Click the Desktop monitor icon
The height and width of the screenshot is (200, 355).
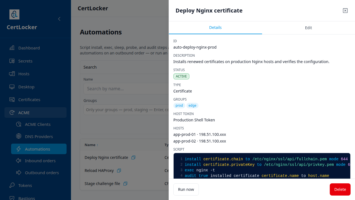(x=12, y=87)
